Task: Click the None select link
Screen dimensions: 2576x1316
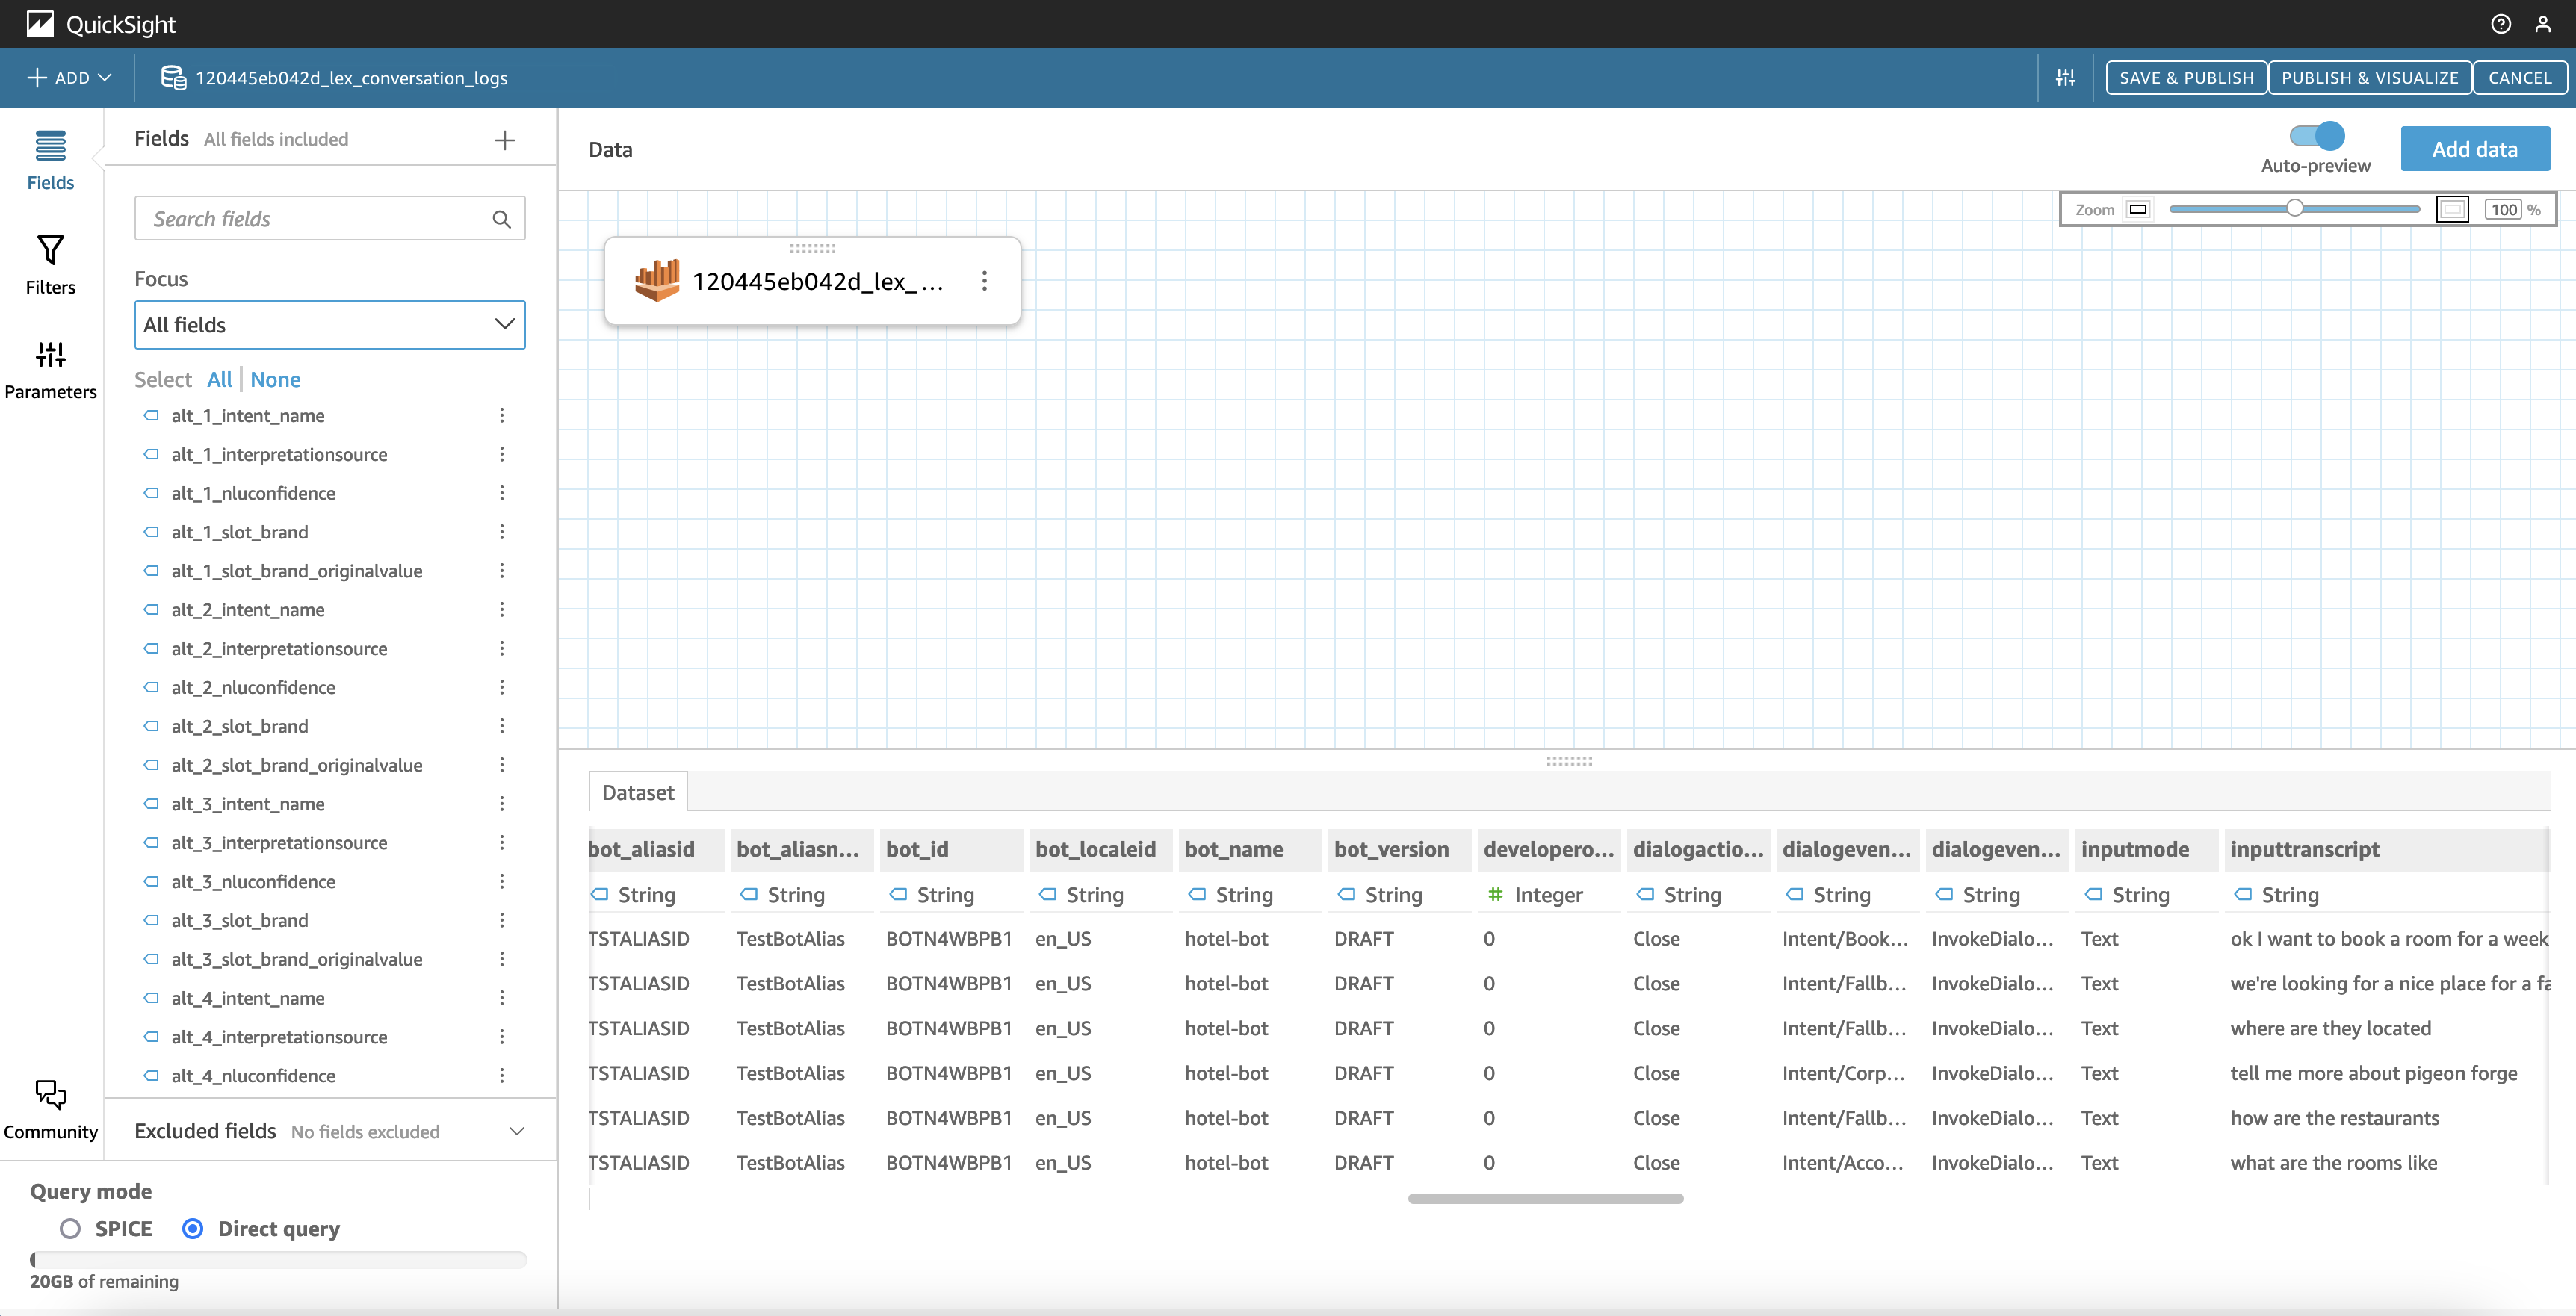Action: coord(275,380)
